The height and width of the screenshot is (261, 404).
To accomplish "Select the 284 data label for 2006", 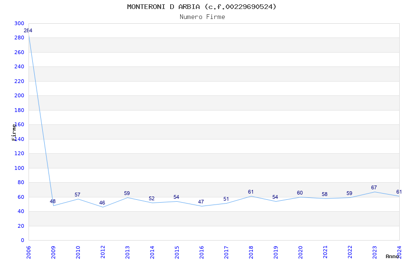I will pyautogui.click(x=28, y=30).
